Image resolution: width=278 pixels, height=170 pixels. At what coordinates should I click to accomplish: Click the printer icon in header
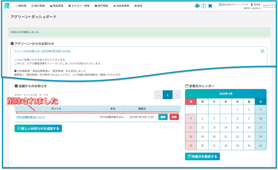pyautogui.click(x=197, y=6)
